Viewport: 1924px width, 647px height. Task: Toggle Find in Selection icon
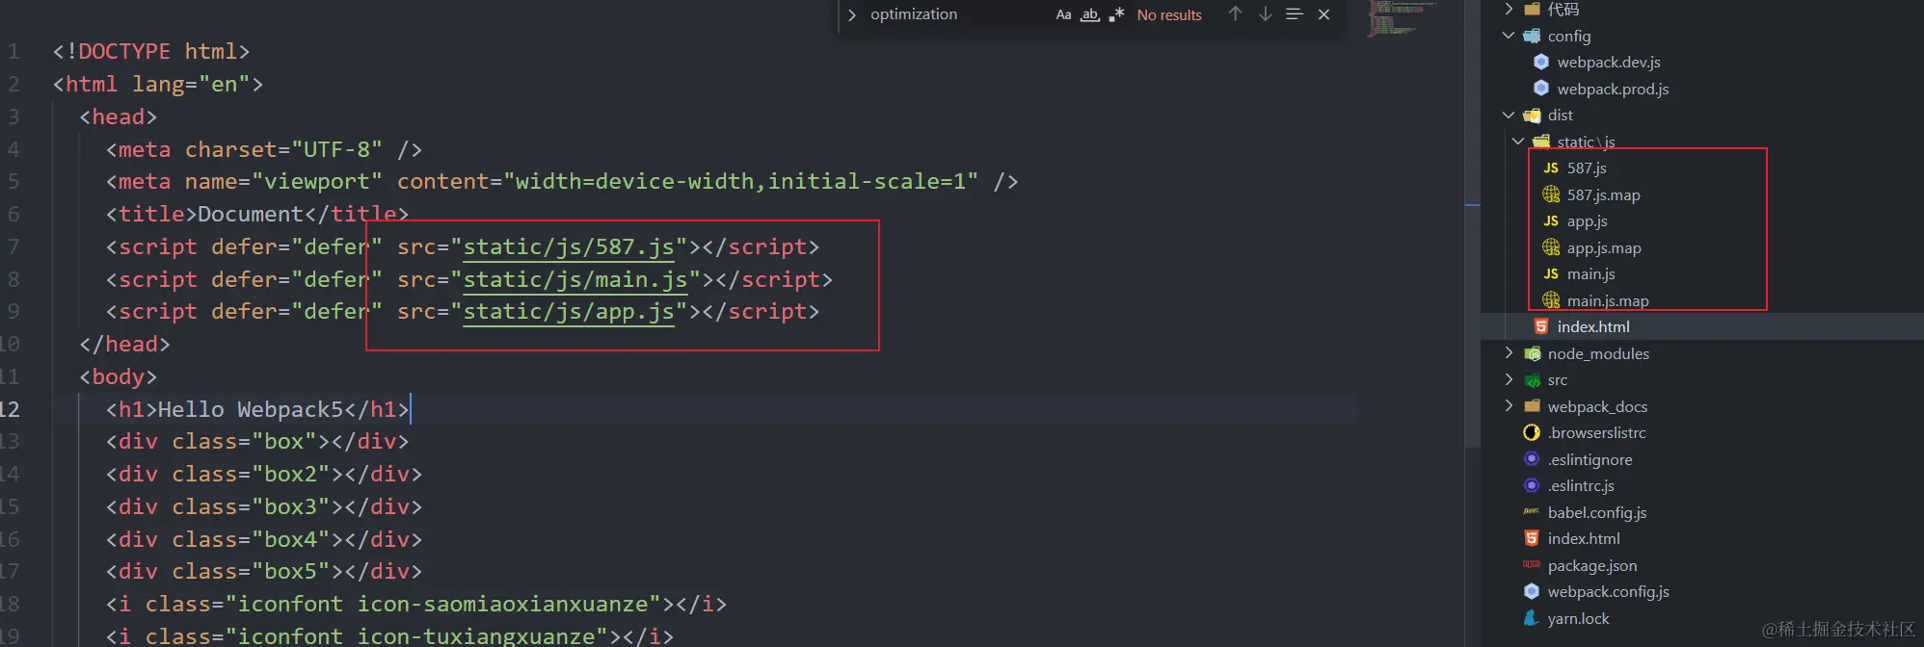coord(1295,14)
